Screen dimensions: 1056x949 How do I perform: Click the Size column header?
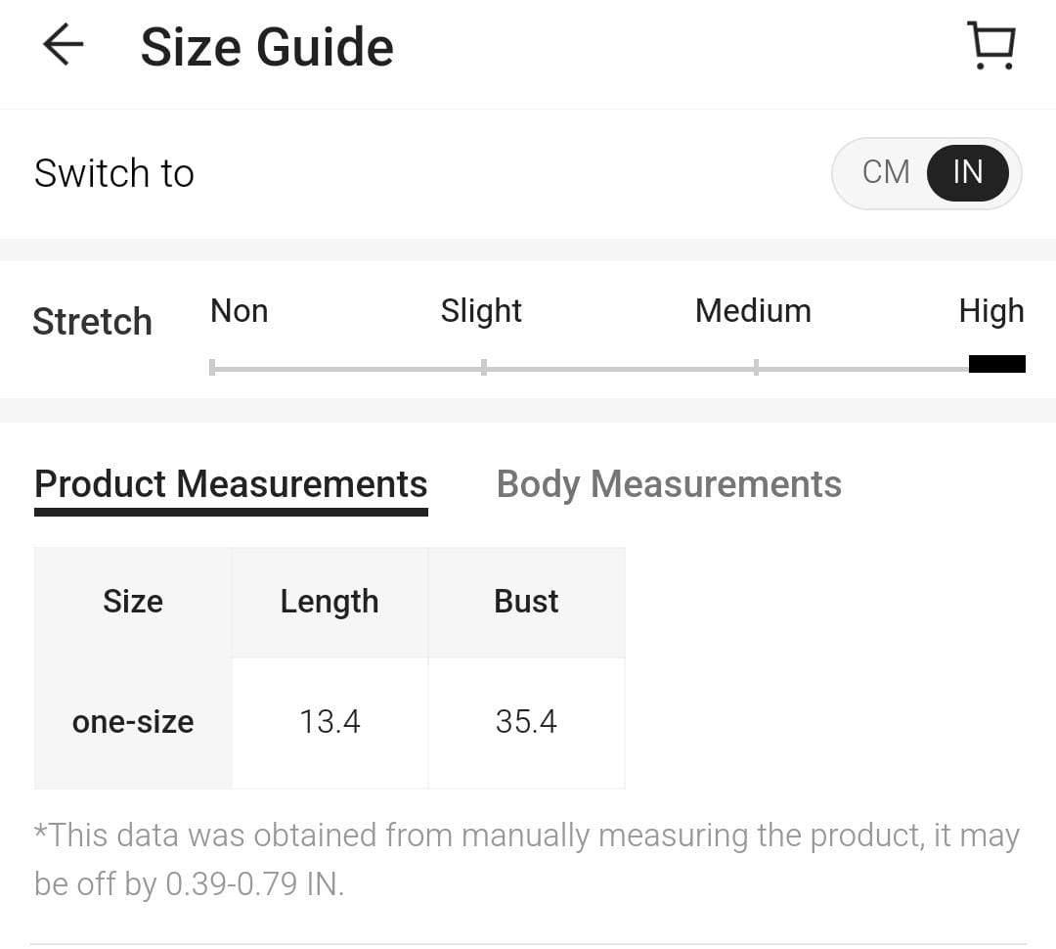[x=133, y=602]
